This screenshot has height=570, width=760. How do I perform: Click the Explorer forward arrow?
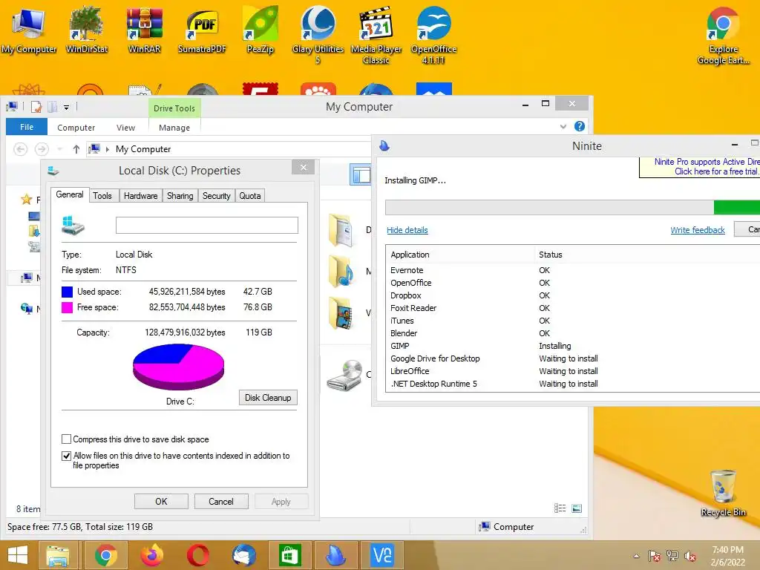pyautogui.click(x=42, y=149)
